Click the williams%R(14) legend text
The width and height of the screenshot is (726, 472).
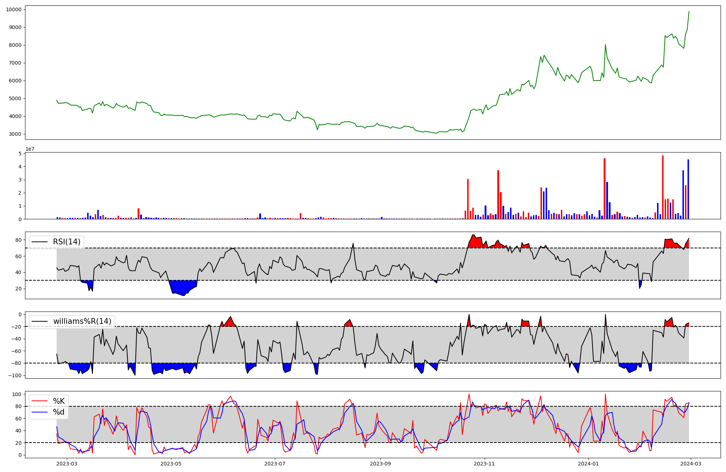(82, 321)
